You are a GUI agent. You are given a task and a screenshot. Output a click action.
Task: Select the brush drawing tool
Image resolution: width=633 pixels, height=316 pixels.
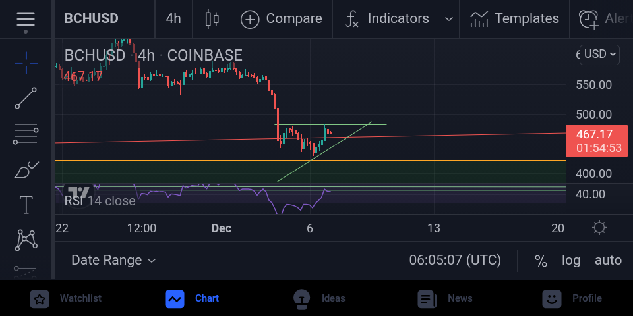point(26,170)
